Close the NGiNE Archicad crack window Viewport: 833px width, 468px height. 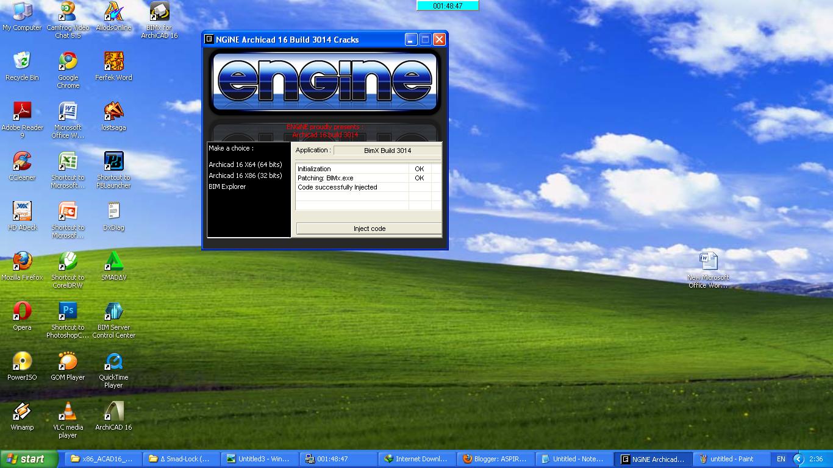pos(439,40)
